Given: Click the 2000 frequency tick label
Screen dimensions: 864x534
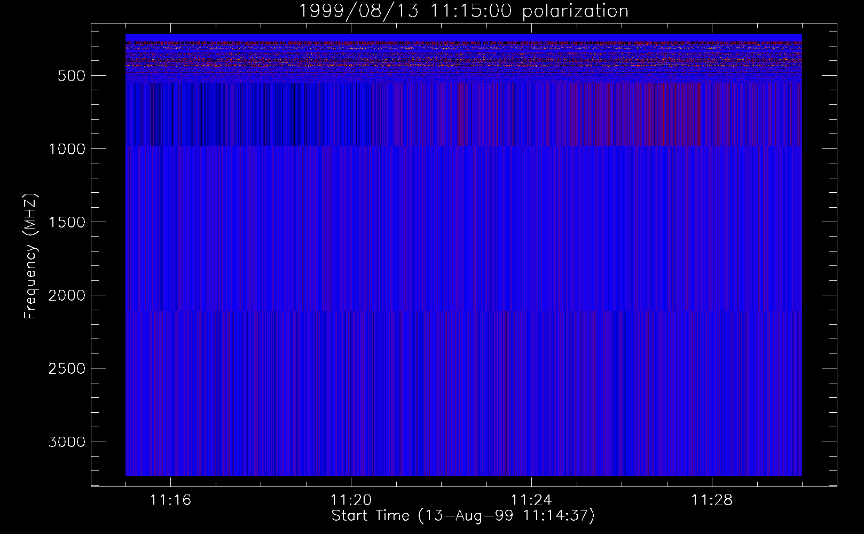Looking at the screenshot, I should 67,295.
